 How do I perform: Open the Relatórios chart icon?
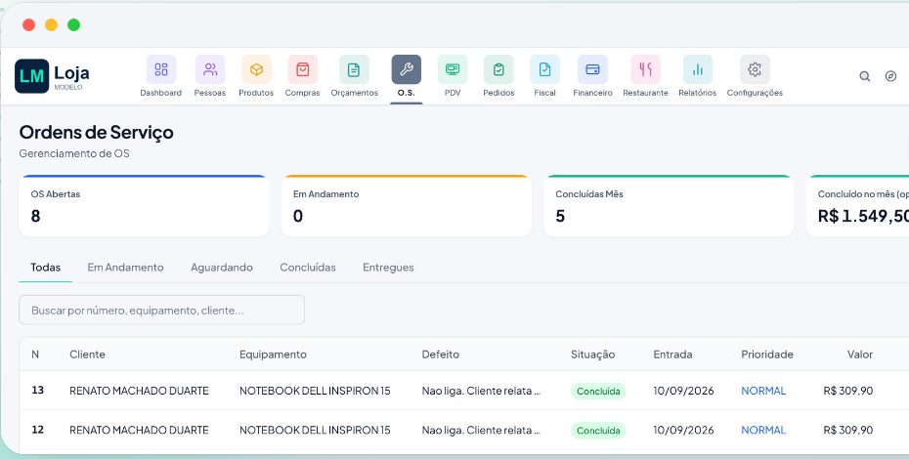pos(698,70)
